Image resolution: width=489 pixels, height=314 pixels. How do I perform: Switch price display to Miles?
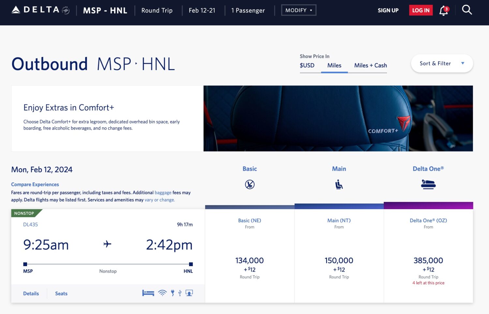click(334, 65)
